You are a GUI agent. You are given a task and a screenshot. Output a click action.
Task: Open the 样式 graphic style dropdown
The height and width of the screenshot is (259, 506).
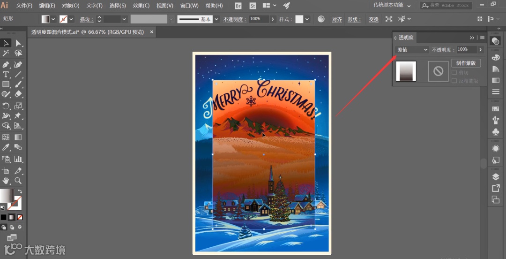[307, 19]
